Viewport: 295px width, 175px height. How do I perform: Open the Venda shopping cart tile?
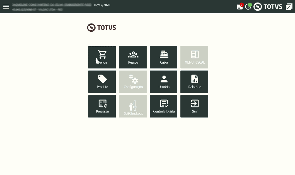[102, 57]
